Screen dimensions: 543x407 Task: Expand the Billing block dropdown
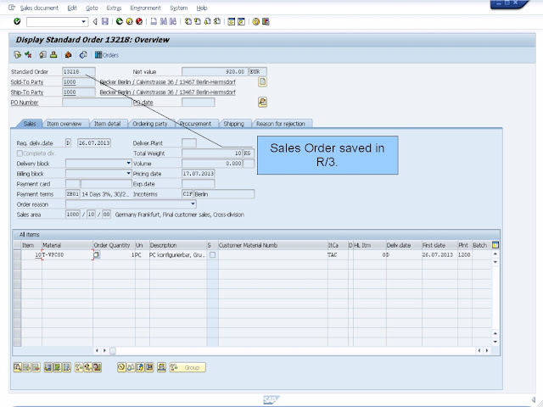tap(128, 173)
